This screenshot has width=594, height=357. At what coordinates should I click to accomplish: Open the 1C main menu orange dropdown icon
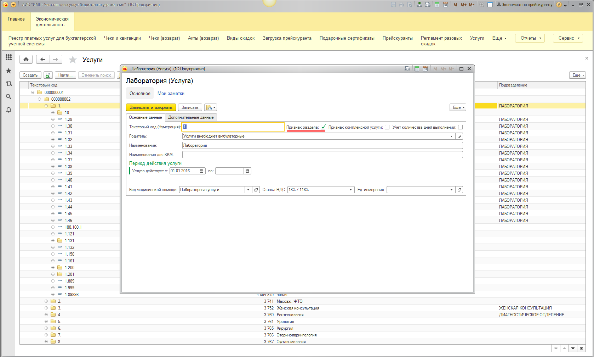(13, 5)
